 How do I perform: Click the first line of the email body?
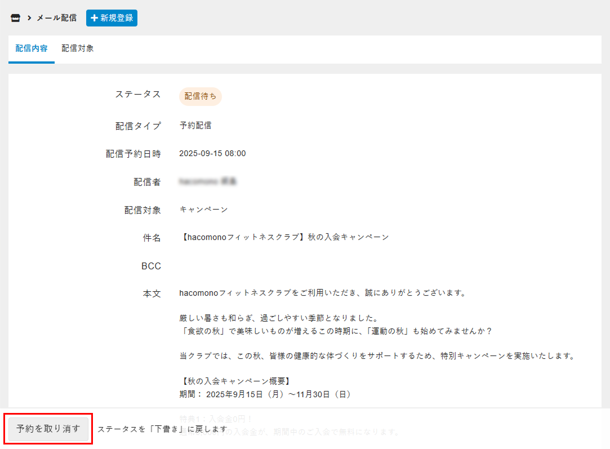click(322, 293)
